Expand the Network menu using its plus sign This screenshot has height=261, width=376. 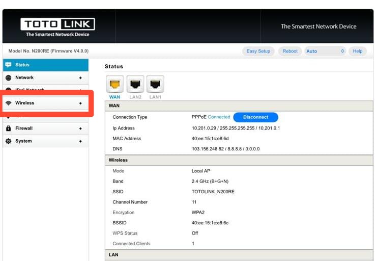80,78
